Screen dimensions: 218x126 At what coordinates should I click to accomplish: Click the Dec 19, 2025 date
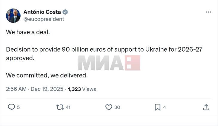47,89
